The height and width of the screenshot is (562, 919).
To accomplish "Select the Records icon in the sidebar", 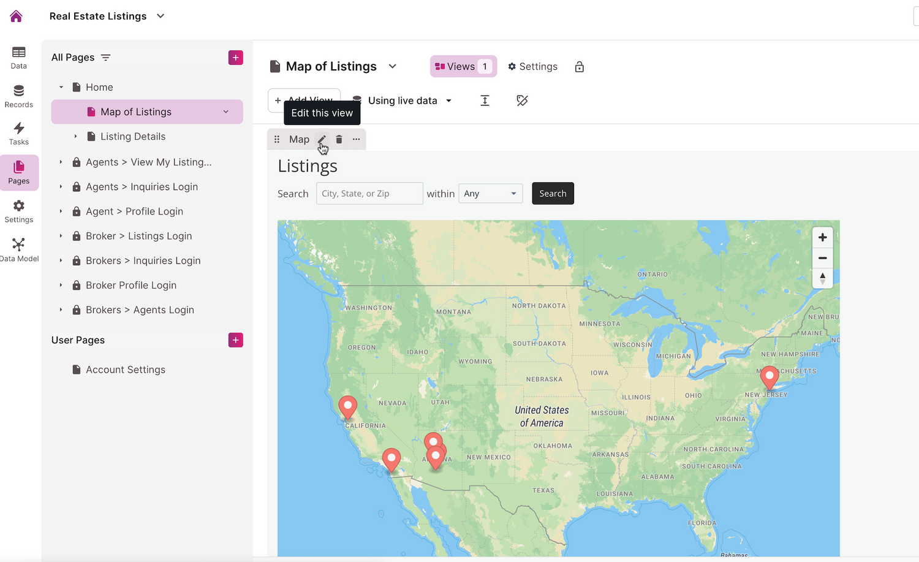I will (18, 95).
